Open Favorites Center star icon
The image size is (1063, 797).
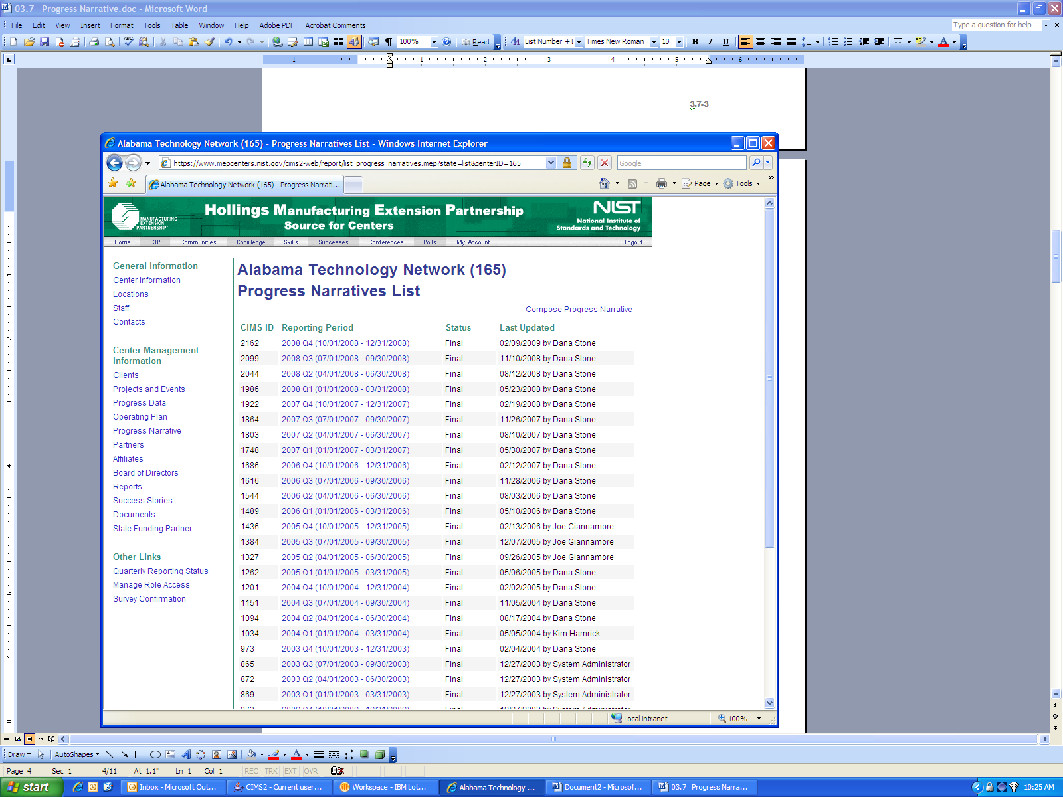click(x=113, y=183)
